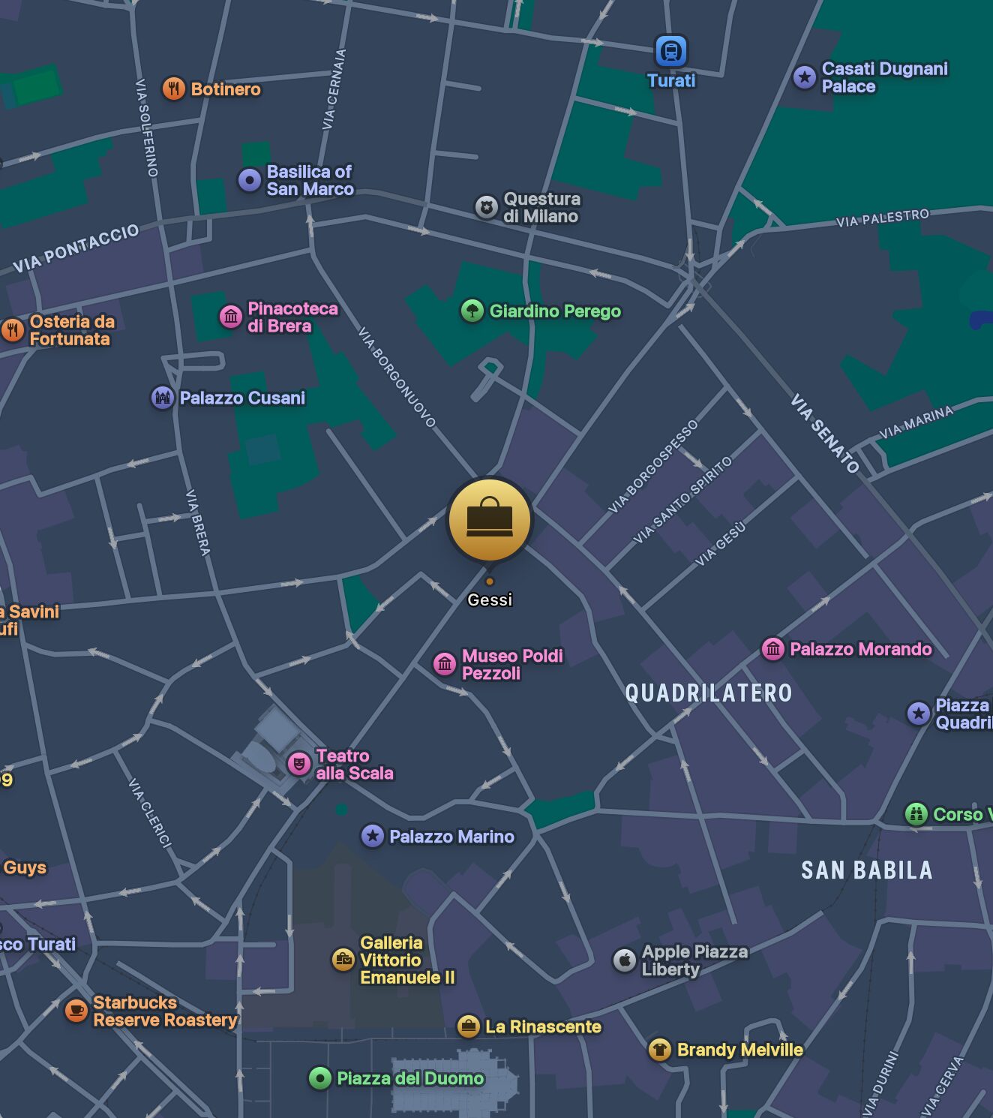This screenshot has height=1118, width=993.
Task: Open the Pinacoteca di Brera museum icon
Action: tap(231, 317)
